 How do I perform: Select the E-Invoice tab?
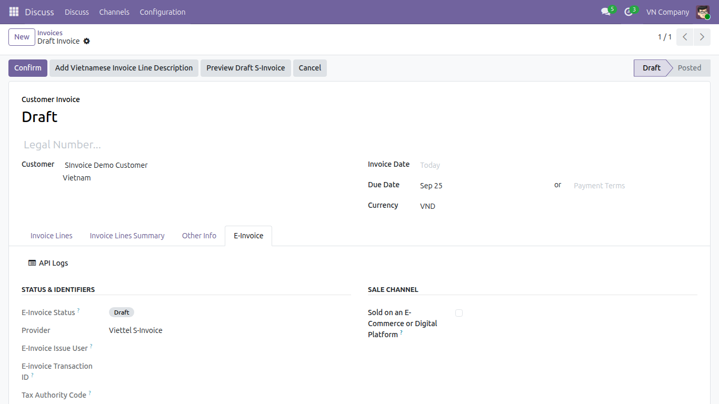click(x=248, y=236)
